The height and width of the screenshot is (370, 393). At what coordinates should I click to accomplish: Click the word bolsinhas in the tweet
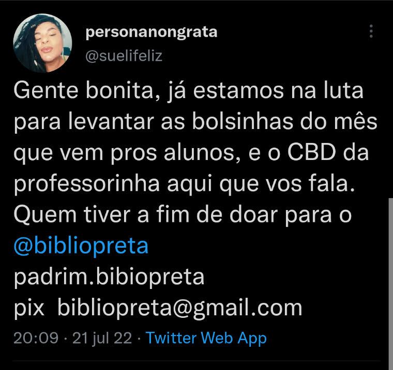[243, 122]
